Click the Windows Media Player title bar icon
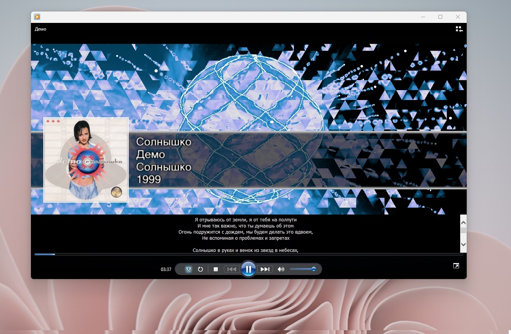Screen dimensions: 511x334 point(37,17)
